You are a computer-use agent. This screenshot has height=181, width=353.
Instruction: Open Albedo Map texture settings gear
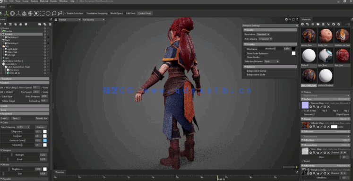[x=310, y=127]
